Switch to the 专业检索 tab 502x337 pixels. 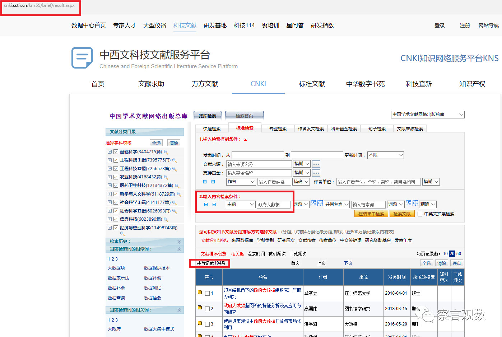[278, 128]
